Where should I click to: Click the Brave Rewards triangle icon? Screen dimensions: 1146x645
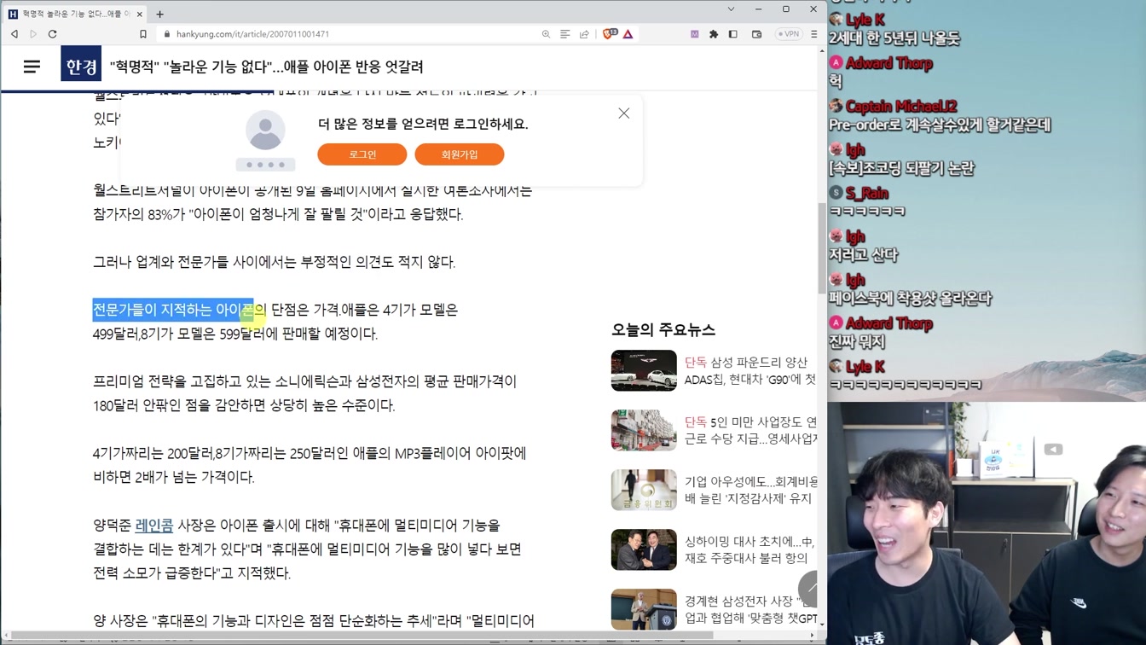coord(628,34)
